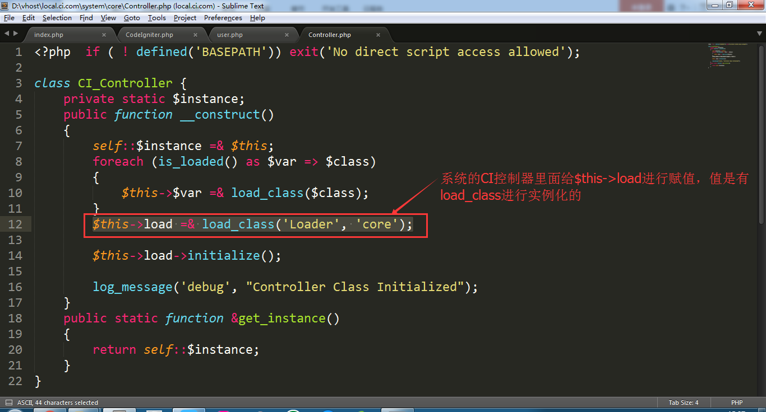Open the PHP syntax selector
The height and width of the screenshot is (412, 766).
point(736,402)
